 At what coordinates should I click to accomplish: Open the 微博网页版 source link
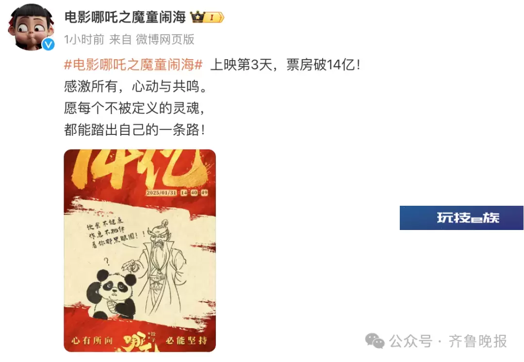(x=165, y=39)
